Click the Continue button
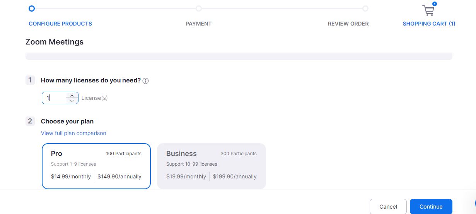The image size is (476, 214). pos(431,207)
